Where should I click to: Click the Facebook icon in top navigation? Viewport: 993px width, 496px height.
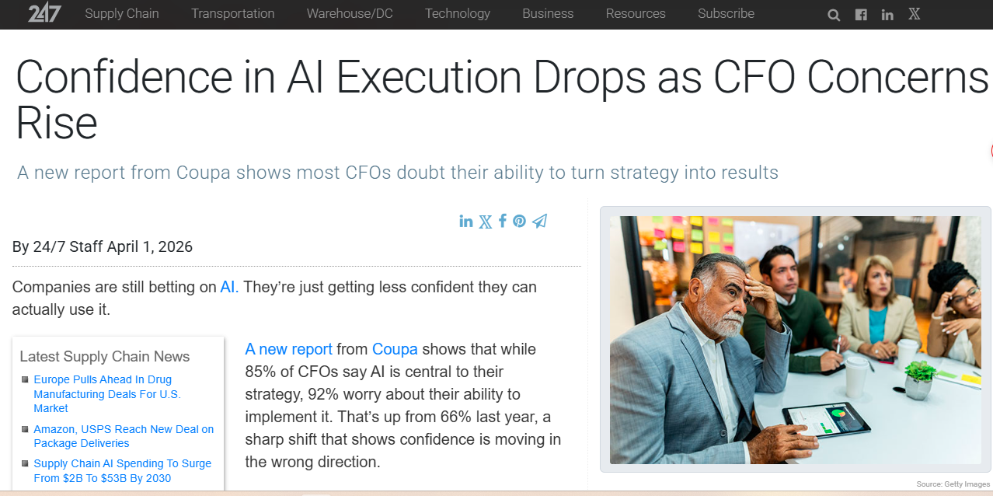[x=861, y=15]
